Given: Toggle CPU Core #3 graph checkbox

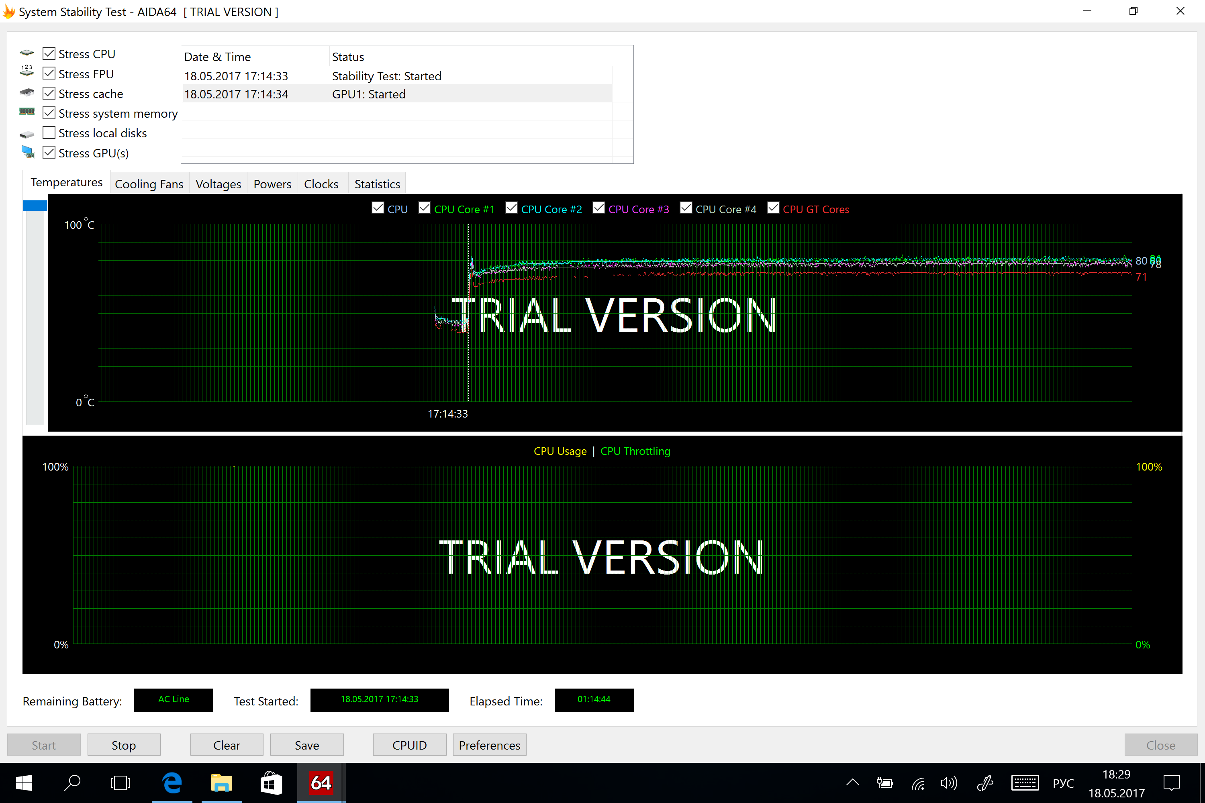Looking at the screenshot, I should [x=598, y=208].
